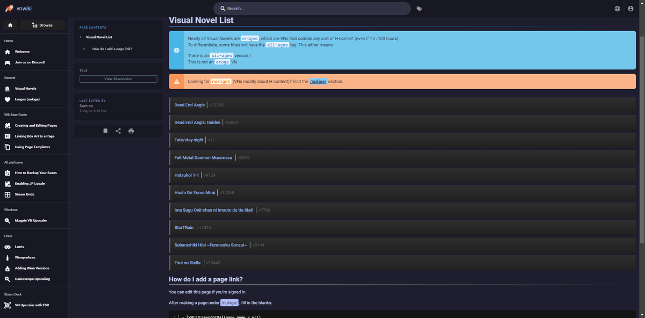Click the VN Upscaler with FSR icon

click(x=8, y=305)
